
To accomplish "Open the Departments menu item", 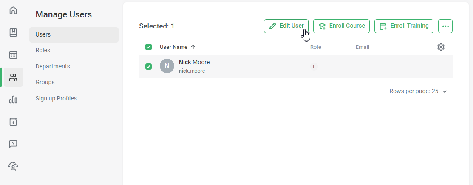I will coord(53,66).
